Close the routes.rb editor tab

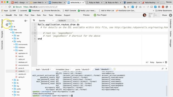[73, 20]
